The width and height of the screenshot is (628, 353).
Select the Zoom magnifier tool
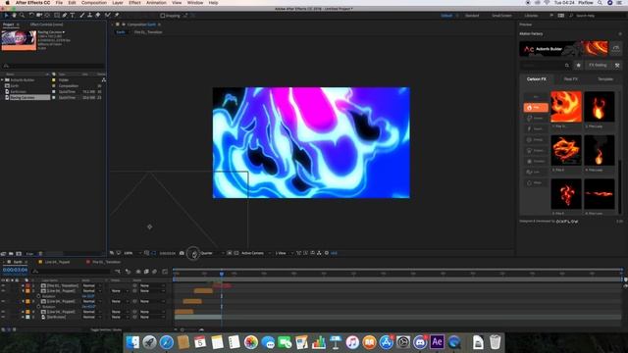[x=22, y=16]
